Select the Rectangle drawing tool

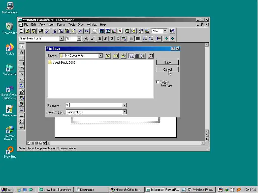pos(22,64)
